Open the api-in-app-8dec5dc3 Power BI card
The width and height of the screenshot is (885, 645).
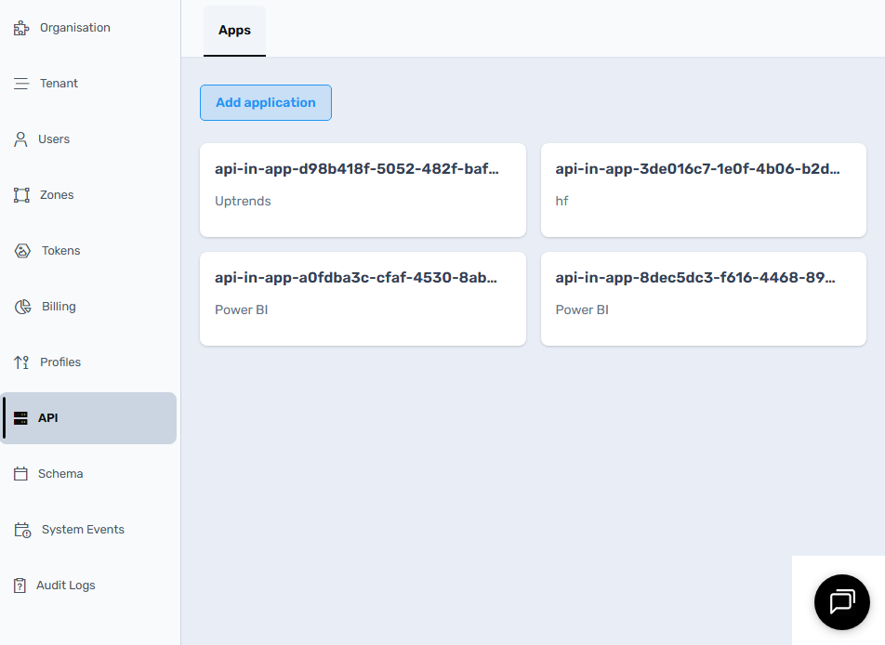coord(703,298)
